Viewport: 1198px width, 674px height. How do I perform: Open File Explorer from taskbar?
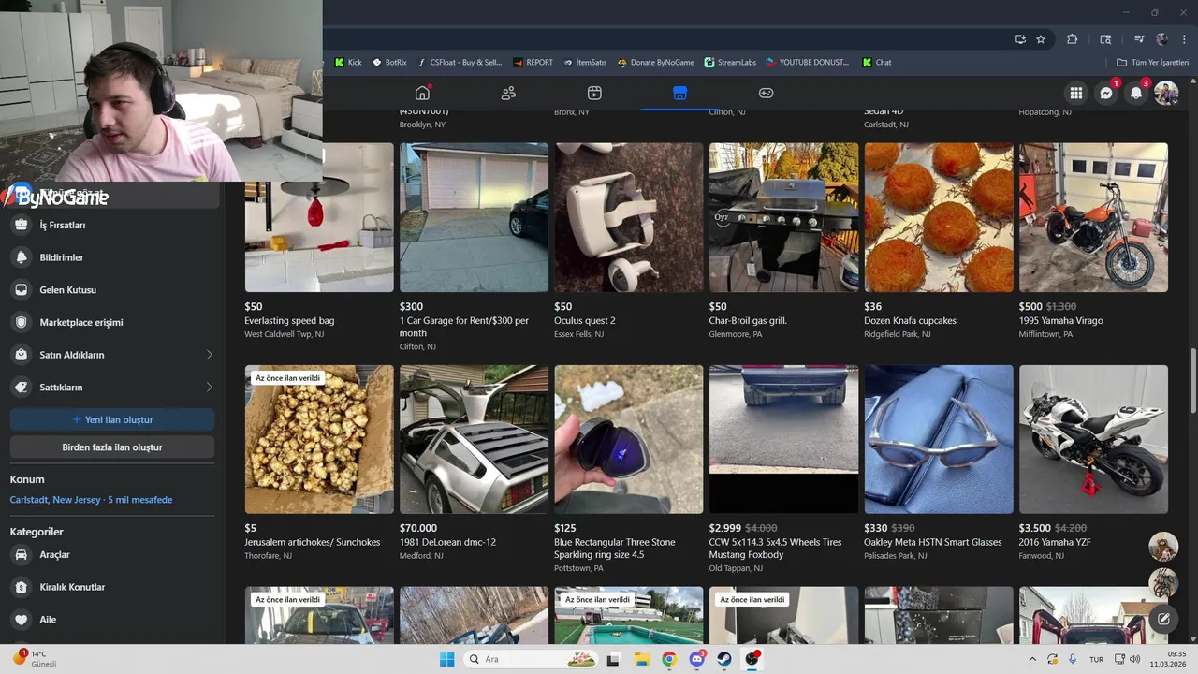(641, 659)
